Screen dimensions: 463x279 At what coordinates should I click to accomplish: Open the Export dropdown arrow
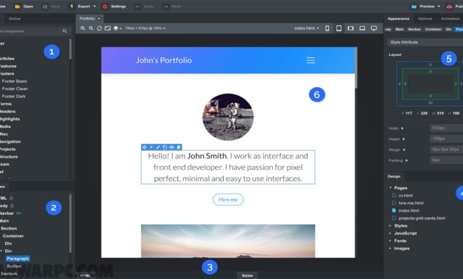coord(94,7)
